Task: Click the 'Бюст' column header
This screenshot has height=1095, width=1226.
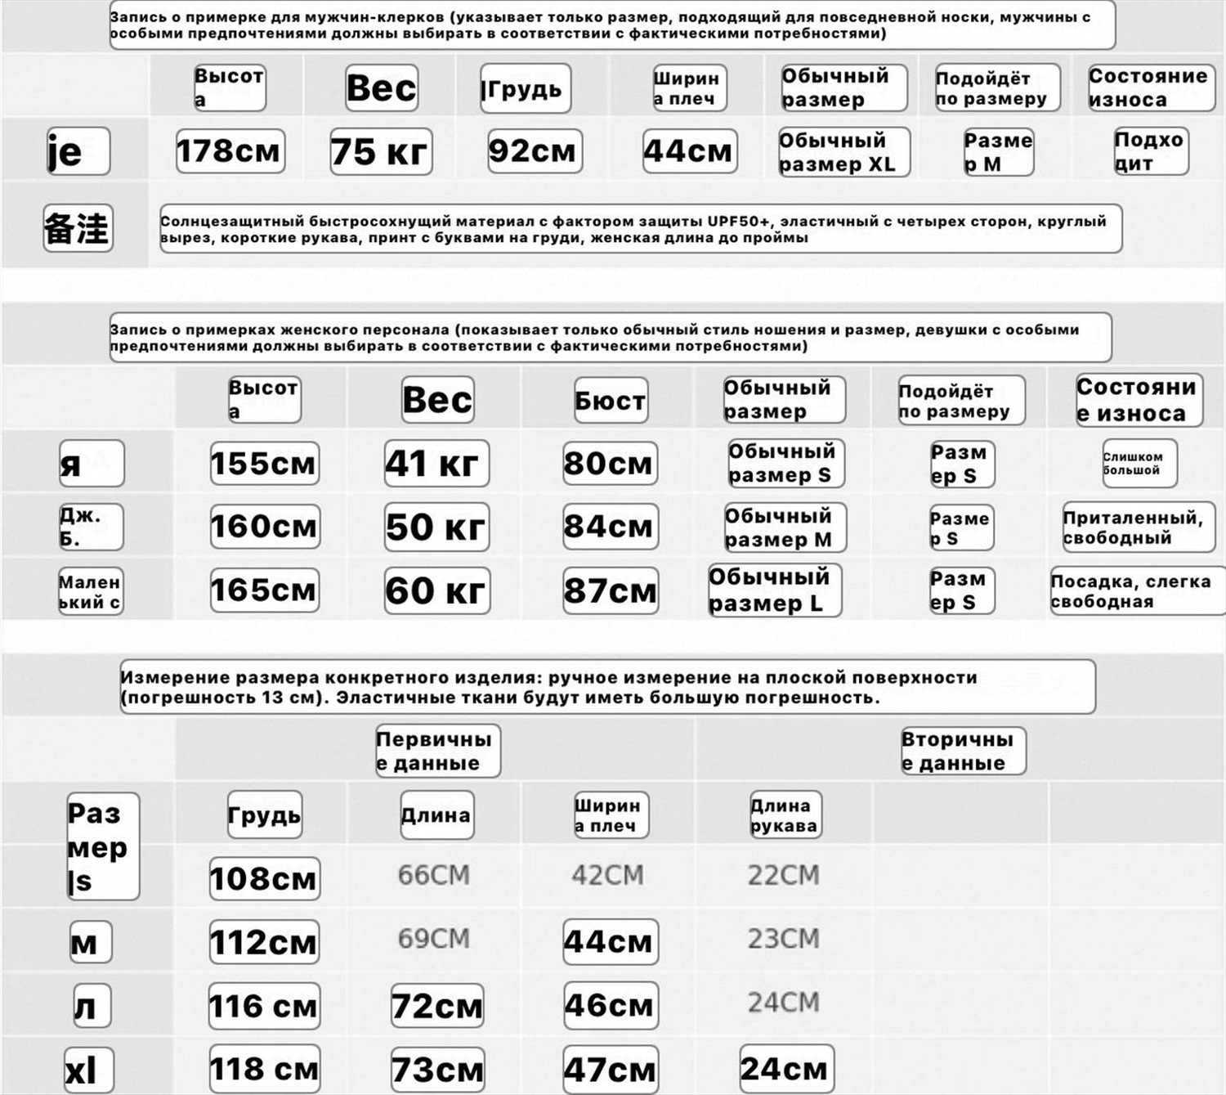Action: click(611, 400)
